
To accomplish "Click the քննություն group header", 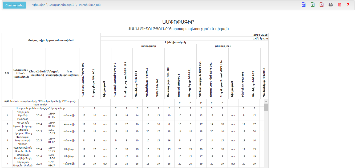I will 223,46.
